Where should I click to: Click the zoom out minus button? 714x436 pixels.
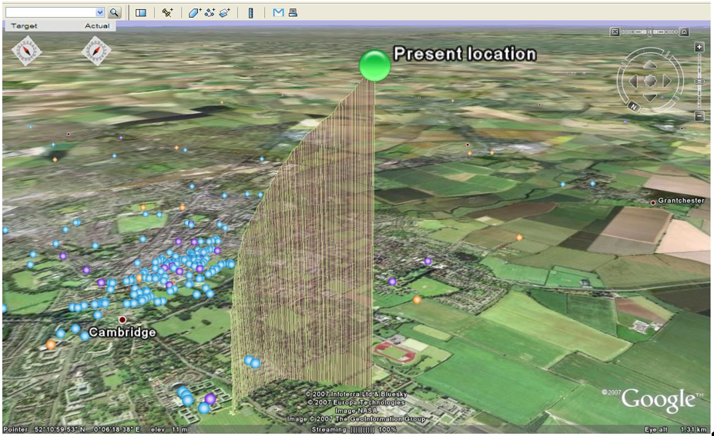coord(699,116)
